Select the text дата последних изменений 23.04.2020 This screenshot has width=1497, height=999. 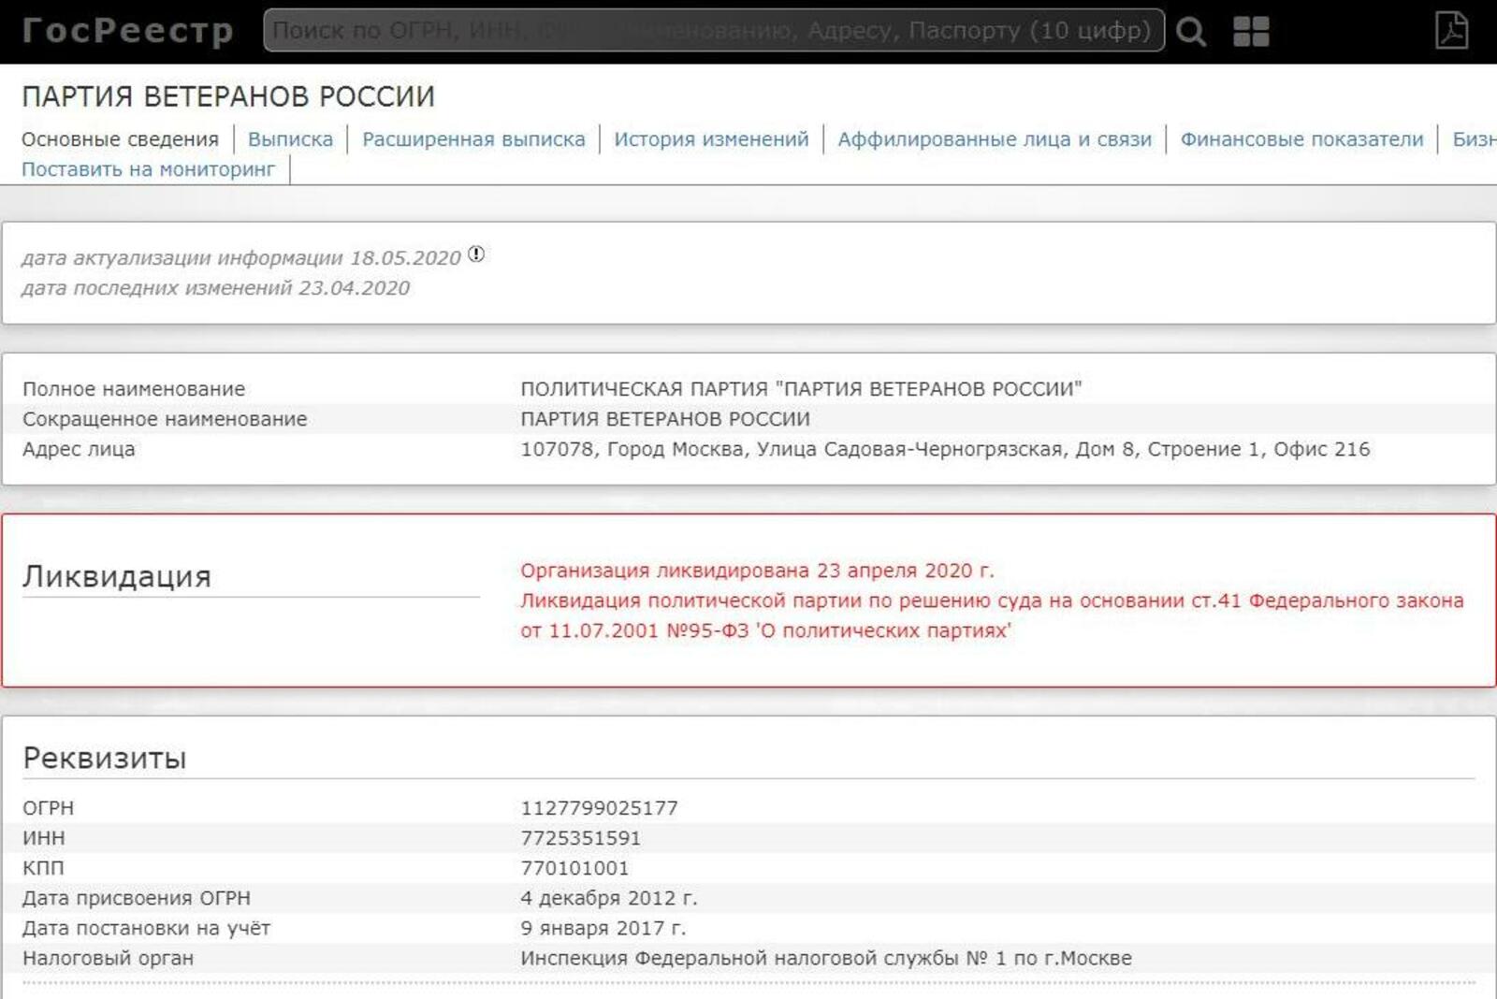coord(216,288)
